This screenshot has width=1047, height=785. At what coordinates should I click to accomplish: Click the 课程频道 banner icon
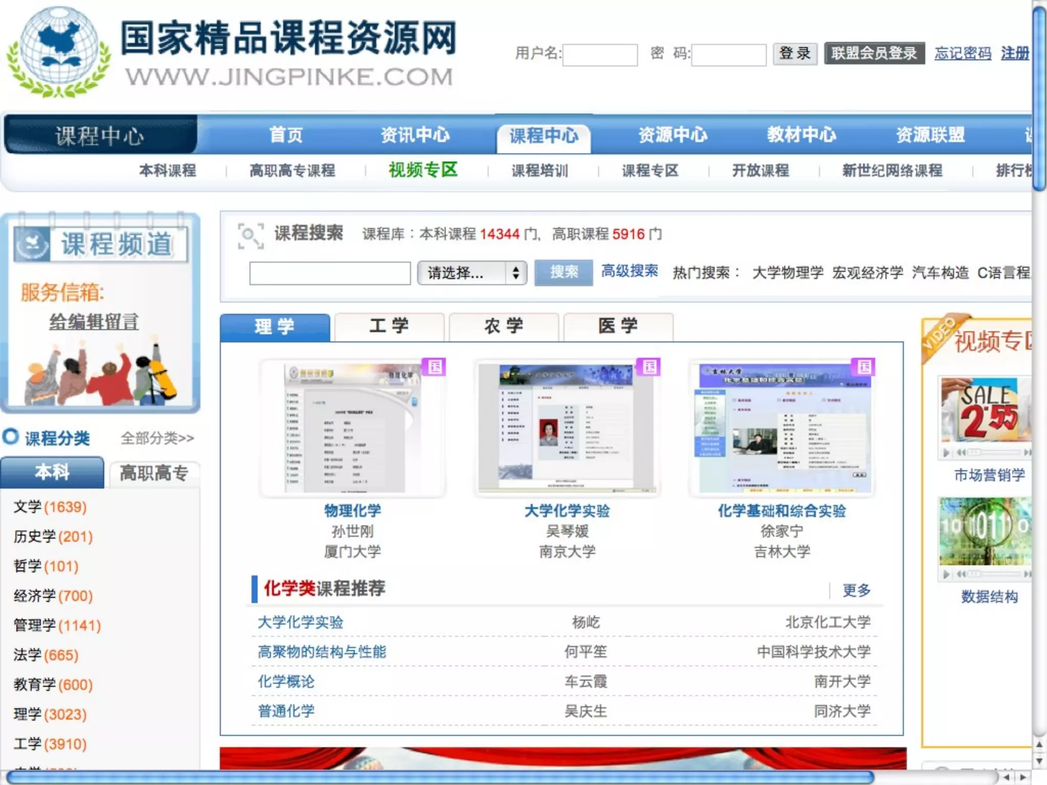[x=32, y=244]
